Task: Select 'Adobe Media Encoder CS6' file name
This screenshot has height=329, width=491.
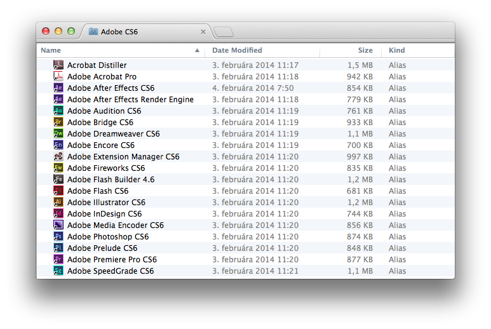Action: [115, 225]
